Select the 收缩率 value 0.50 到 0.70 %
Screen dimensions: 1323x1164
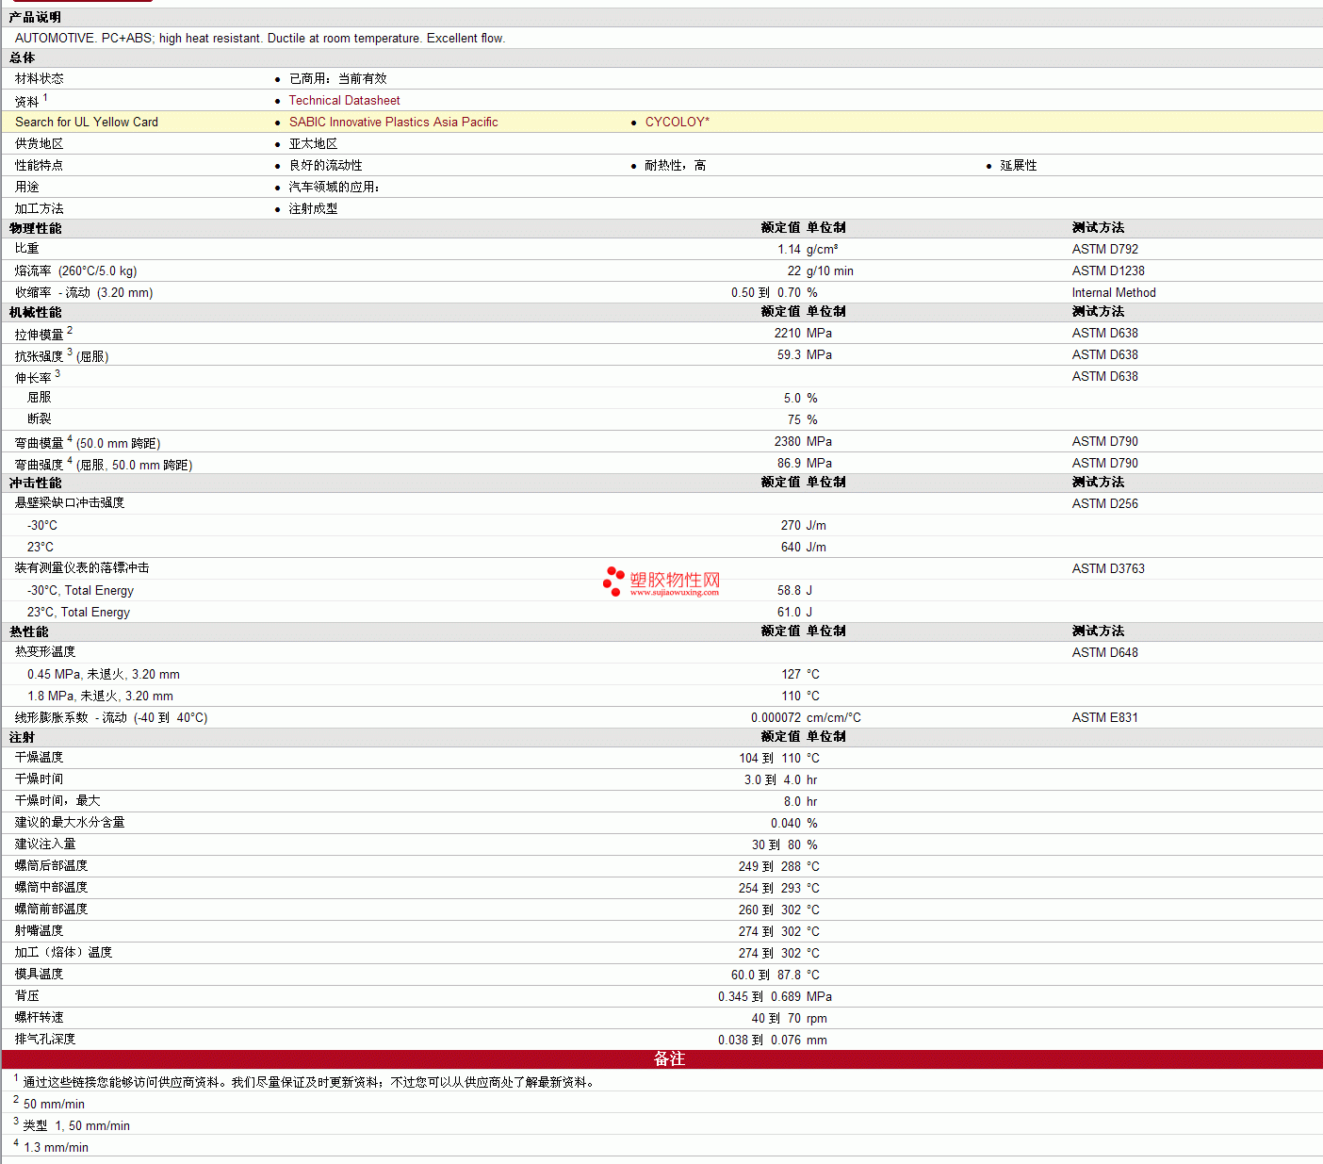point(774,292)
